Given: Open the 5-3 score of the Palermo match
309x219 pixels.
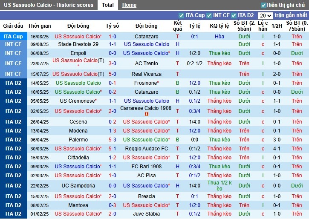Looking at the screenshot, I should pos(113,140).
